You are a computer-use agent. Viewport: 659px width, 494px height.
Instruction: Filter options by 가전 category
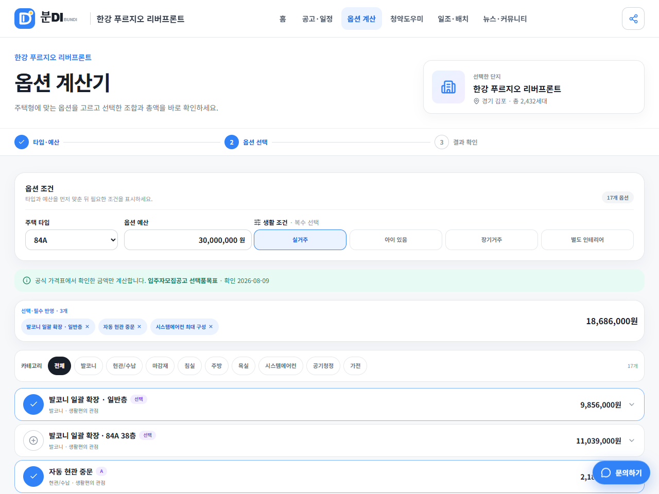355,366
